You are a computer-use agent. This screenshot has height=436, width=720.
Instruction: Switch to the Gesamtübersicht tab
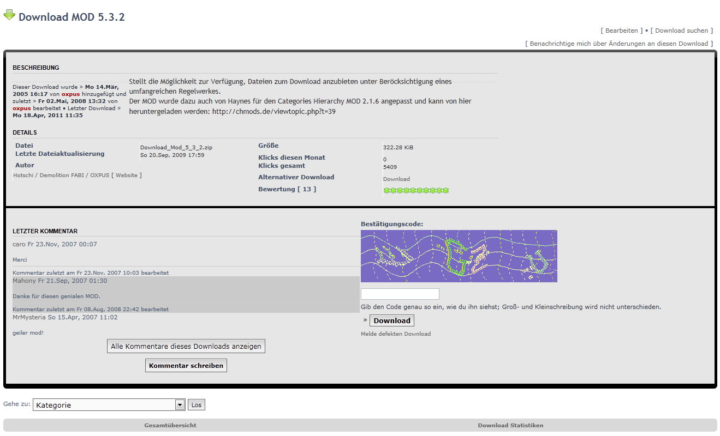[x=170, y=425]
